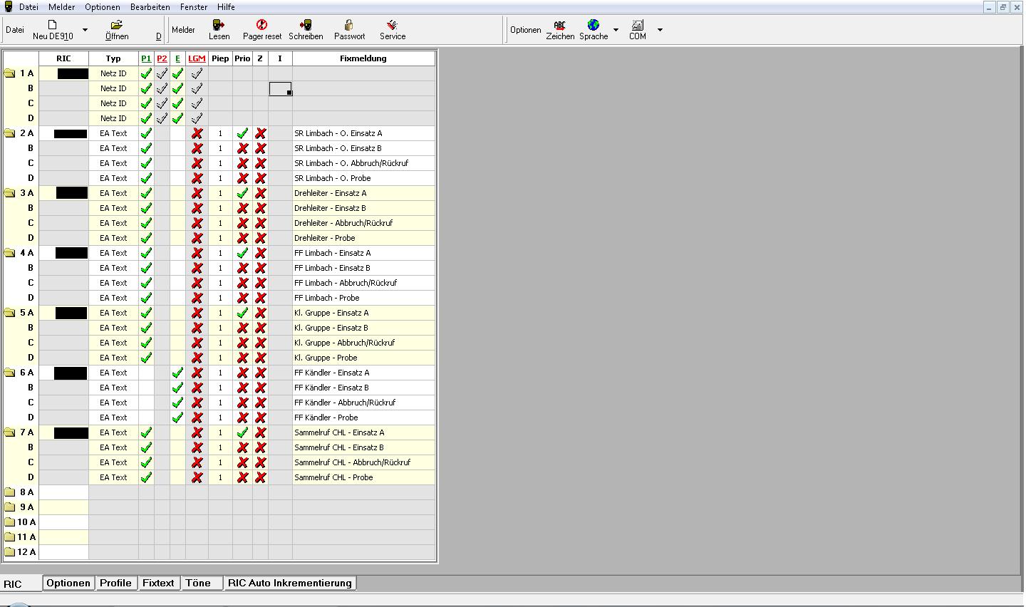The height and width of the screenshot is (607, 1026).
Task: Click the RIC Auto Inkrementierung tab
Action: point(289,583)
